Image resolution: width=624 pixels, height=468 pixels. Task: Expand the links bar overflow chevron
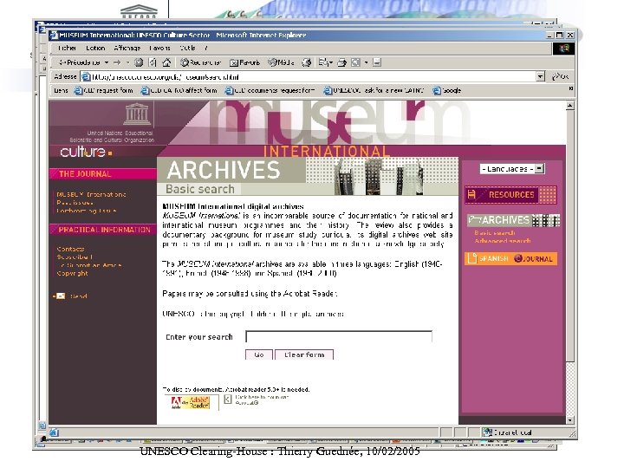[570, 88]
